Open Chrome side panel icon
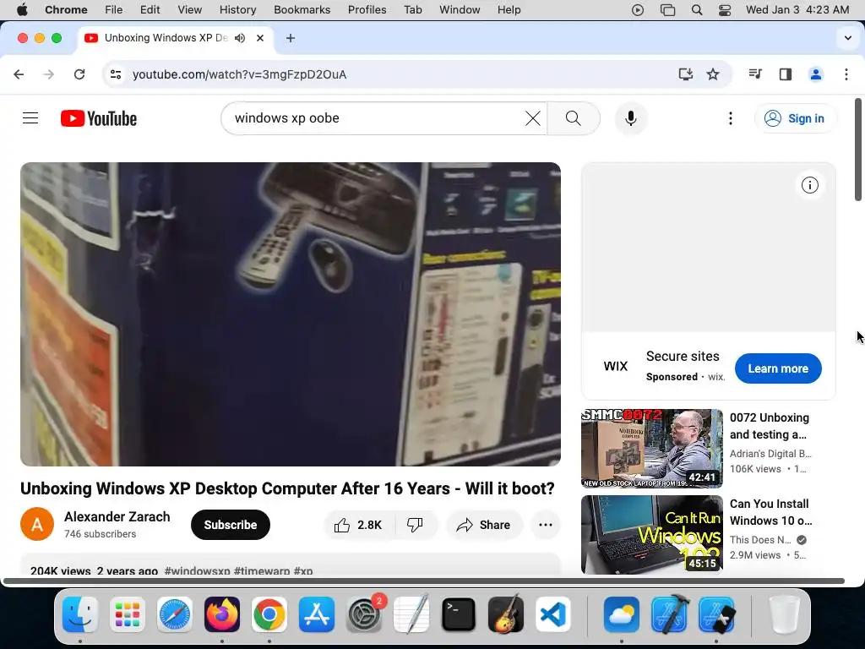 785,74
